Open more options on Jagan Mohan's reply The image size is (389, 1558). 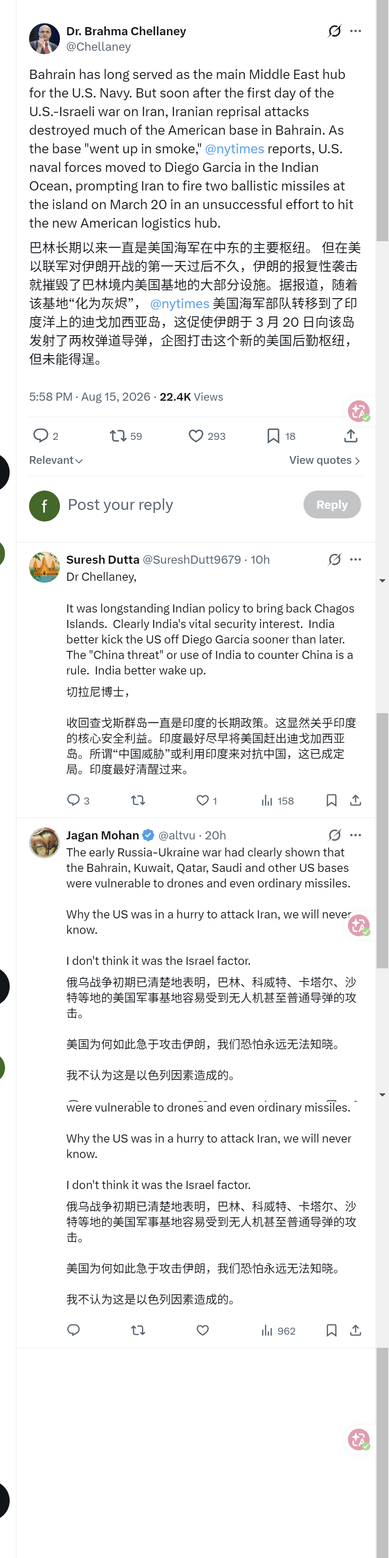356,835
